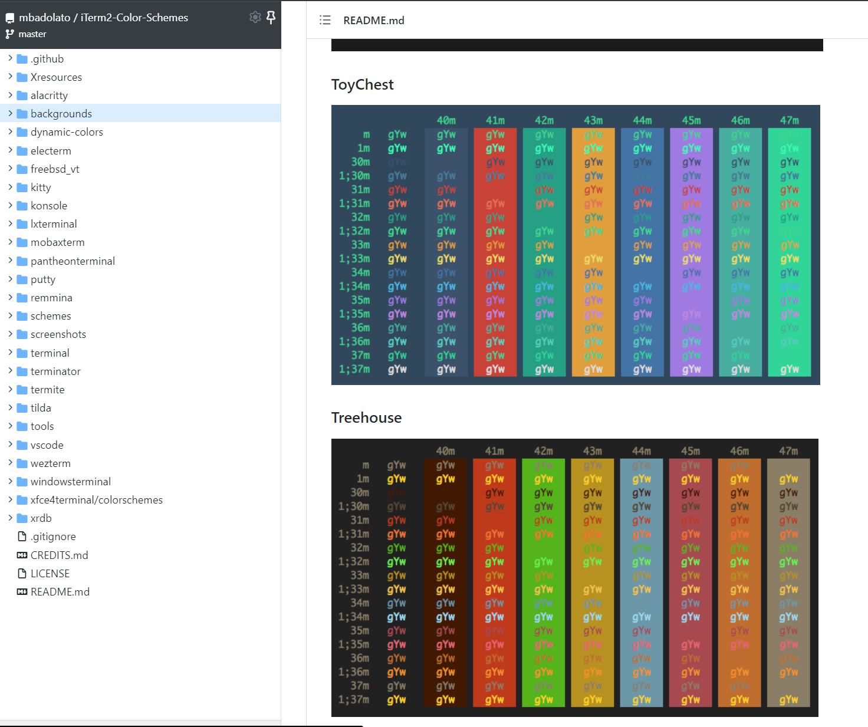Click the tools folder icon
868x727 pixels.
coord(22,426)
